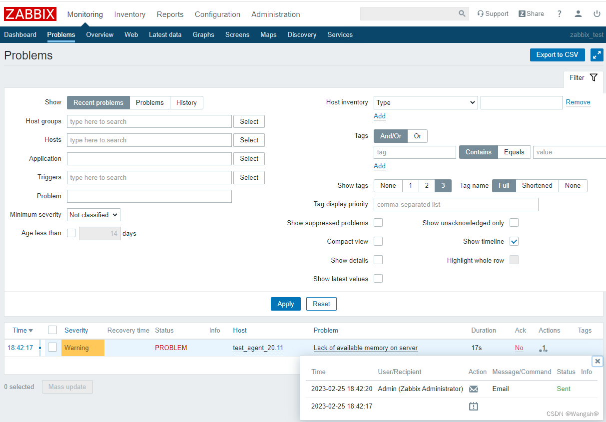Click Select button for Host groups
Image resolution: width=606 pixels, height=422 pixels.
click(x=249, y=121)
